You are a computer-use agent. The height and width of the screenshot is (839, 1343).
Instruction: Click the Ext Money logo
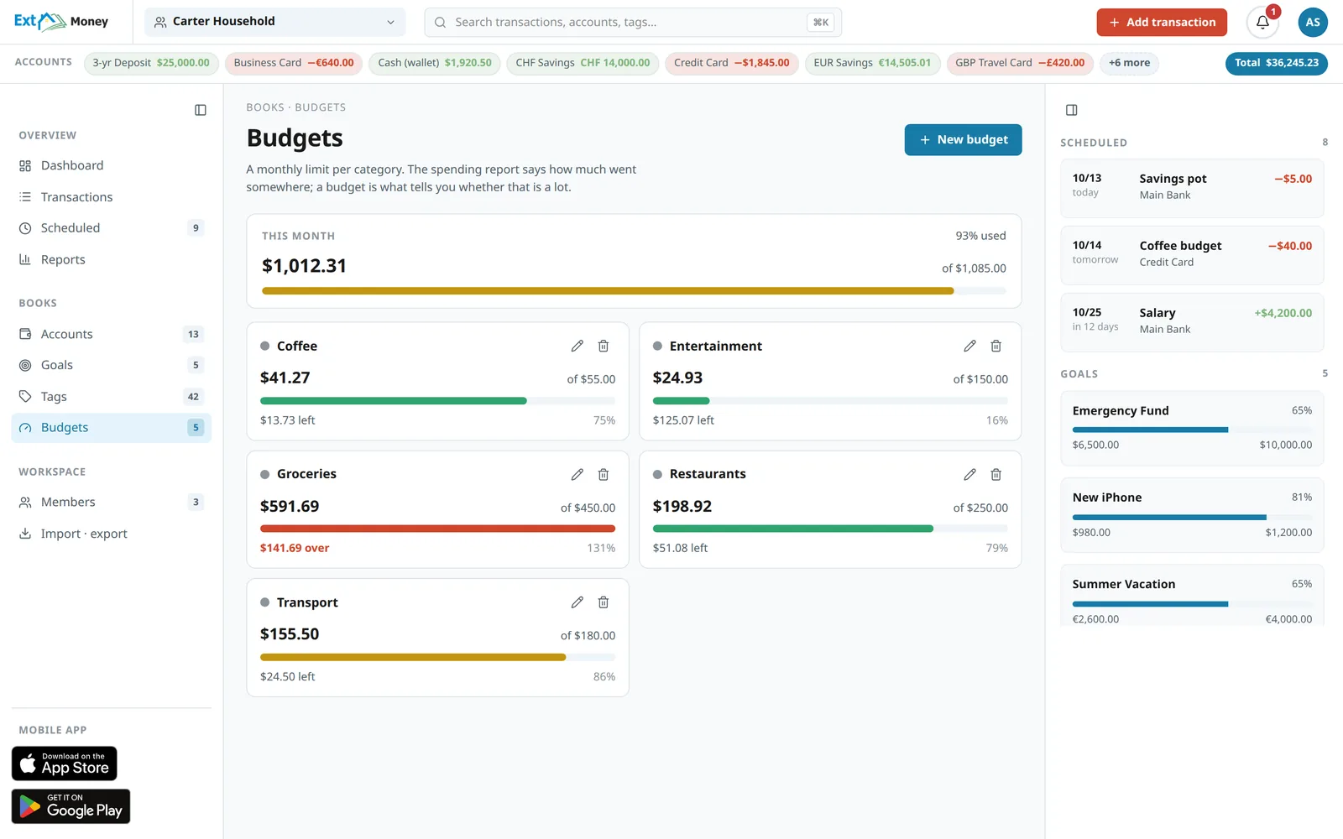click(61, 22)
